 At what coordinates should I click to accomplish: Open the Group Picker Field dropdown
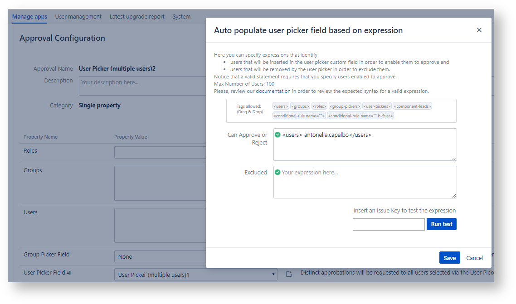click(160, 256)
